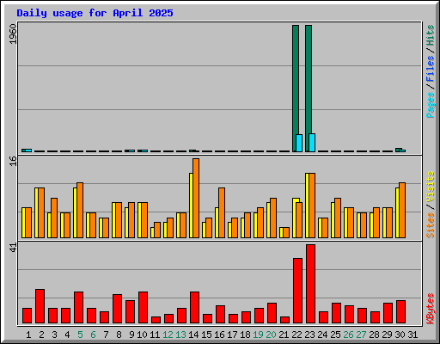This screenshot has width=440, height=344.
Task: Click green weekend day label 6
Action: tap(93, 335)
